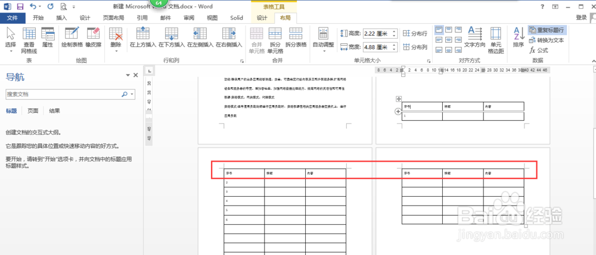Switch to the 插入 ribbon tab

[x=61, y=18]
